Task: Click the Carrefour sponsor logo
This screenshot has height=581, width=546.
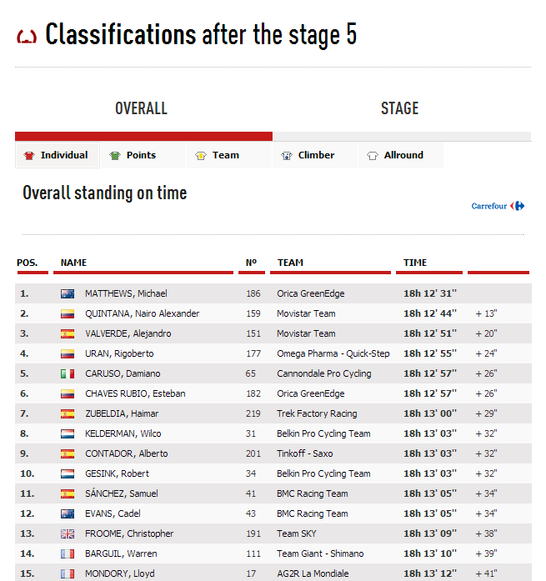Action: click(x=498, y=206)
